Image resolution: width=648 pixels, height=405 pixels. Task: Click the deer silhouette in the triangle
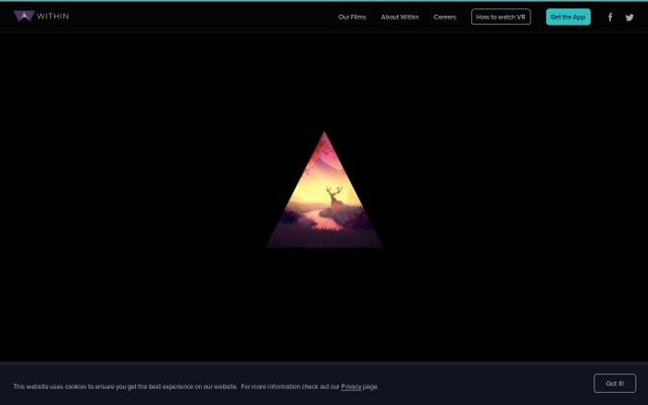pyautogui.click(x=335, y=199)
